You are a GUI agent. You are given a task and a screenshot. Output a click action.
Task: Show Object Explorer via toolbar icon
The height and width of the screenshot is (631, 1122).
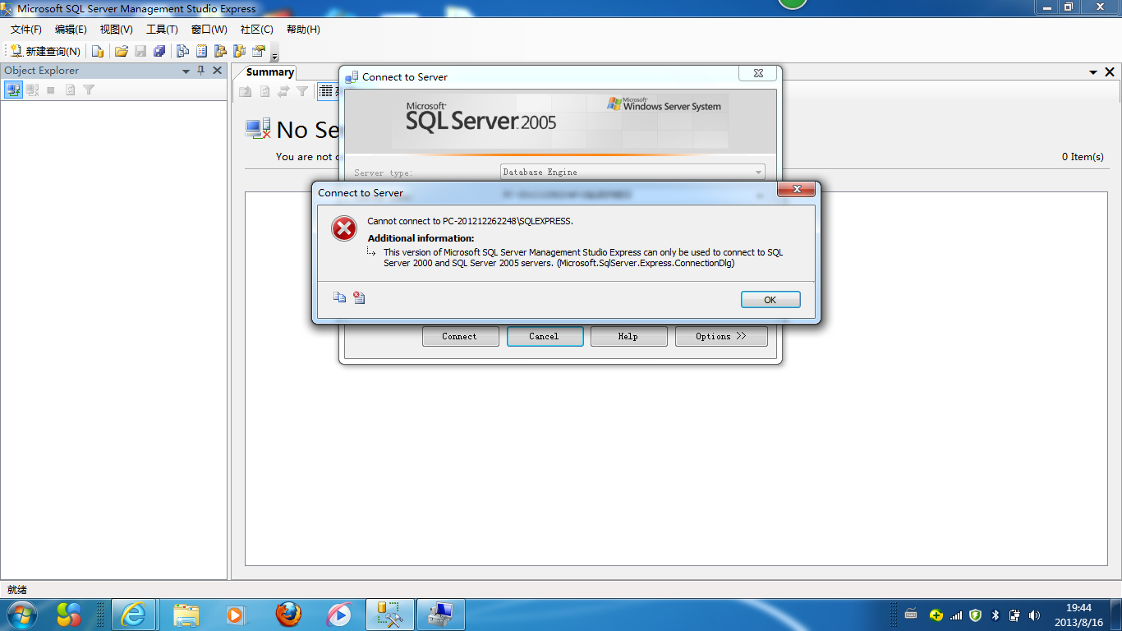pyautogui.click(x=220, y=51)
